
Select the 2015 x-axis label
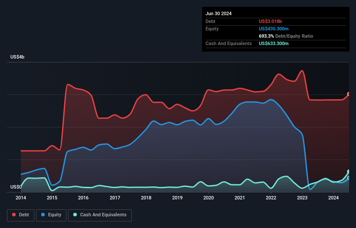point(52,198)
